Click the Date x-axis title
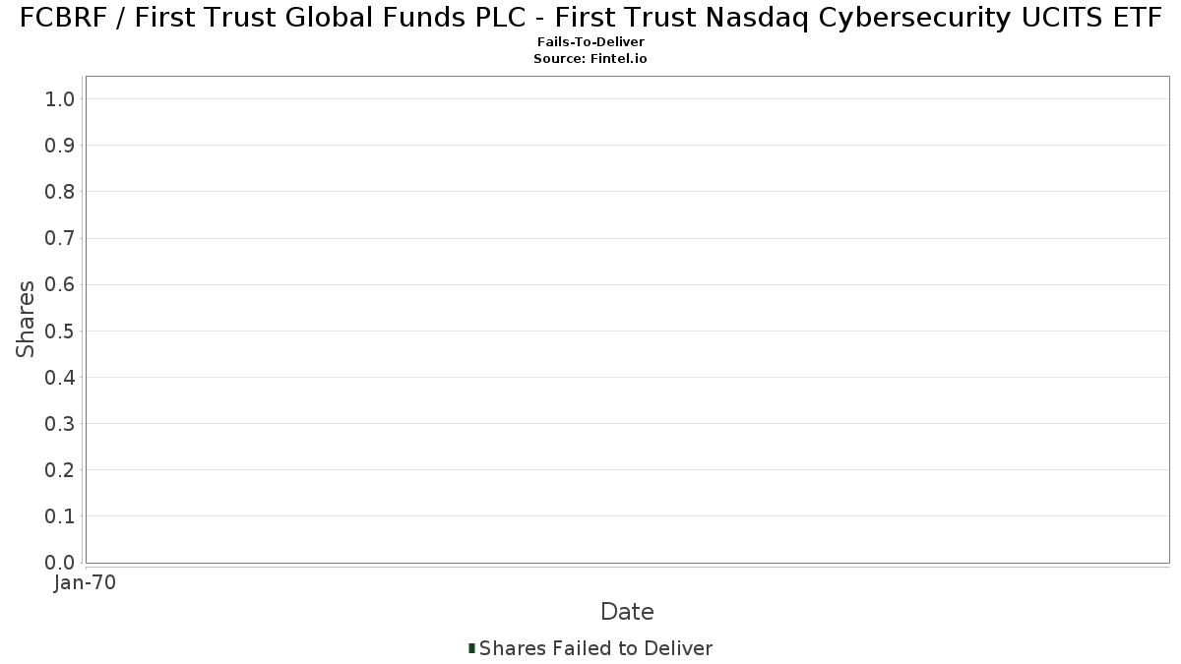 click(x=627, y=612)
